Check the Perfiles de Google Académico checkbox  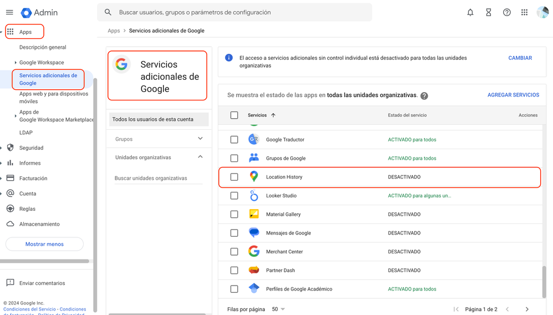pyautogui.click(x=234, y=289)
